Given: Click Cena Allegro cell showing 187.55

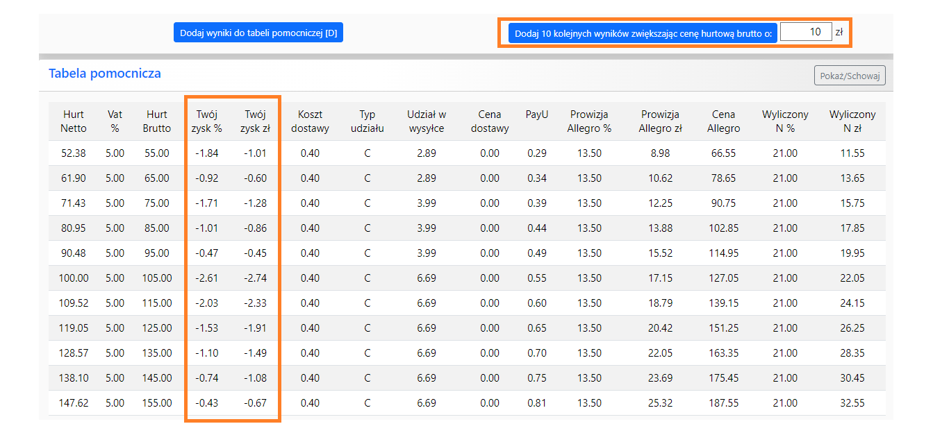Looking at the screenshot, I should tap(724, 403).
